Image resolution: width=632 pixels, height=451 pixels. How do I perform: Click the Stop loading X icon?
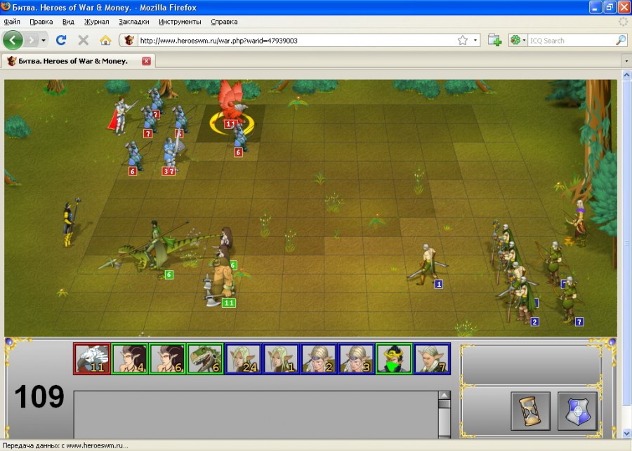click(x=83, y=40)
